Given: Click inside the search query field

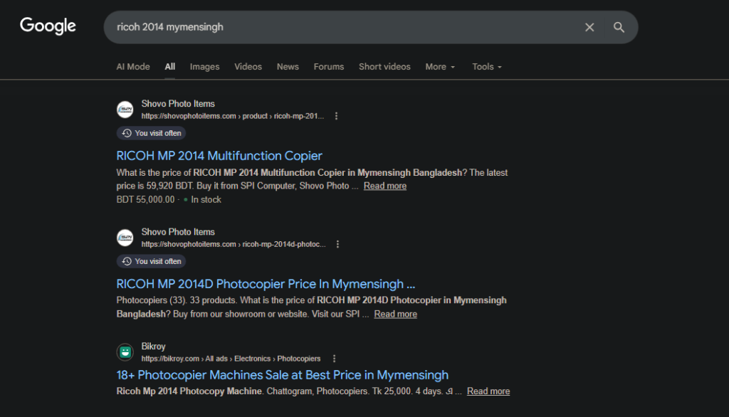Looking at the screenshot, I should (x=342, y=27).
